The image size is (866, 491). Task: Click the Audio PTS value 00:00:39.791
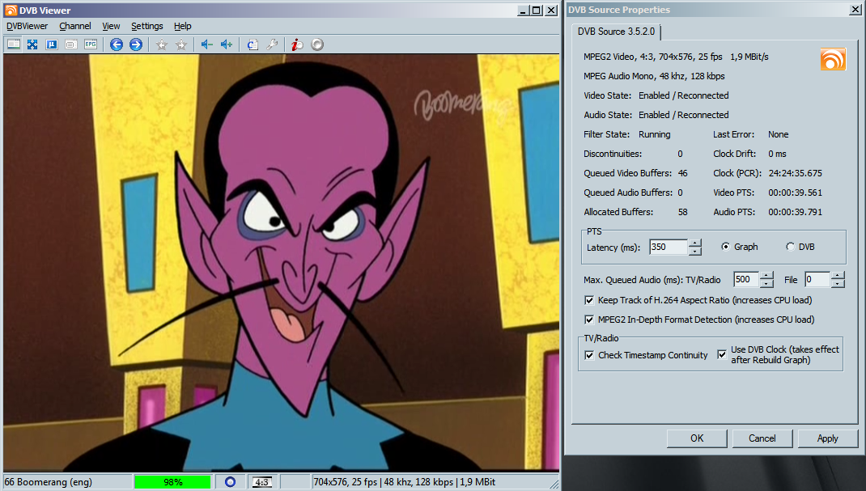[x=795, y=212]
